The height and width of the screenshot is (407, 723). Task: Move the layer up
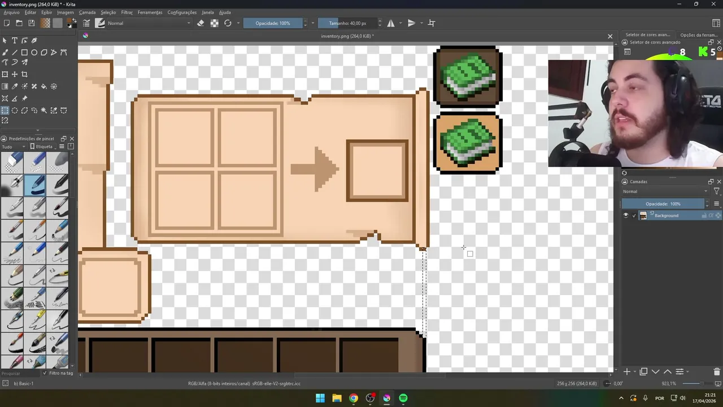point(667,371)
